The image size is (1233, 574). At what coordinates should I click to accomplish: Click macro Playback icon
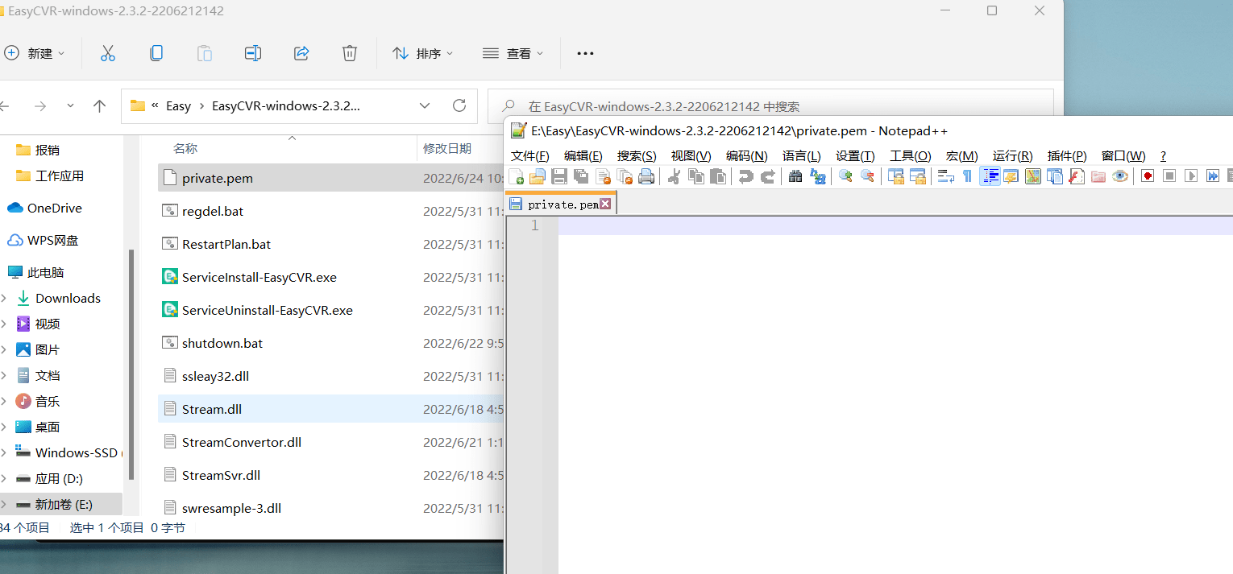pyautogui.click(x=1191, y=176)
